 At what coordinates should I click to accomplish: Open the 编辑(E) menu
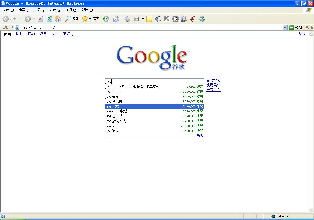[24, 10]
